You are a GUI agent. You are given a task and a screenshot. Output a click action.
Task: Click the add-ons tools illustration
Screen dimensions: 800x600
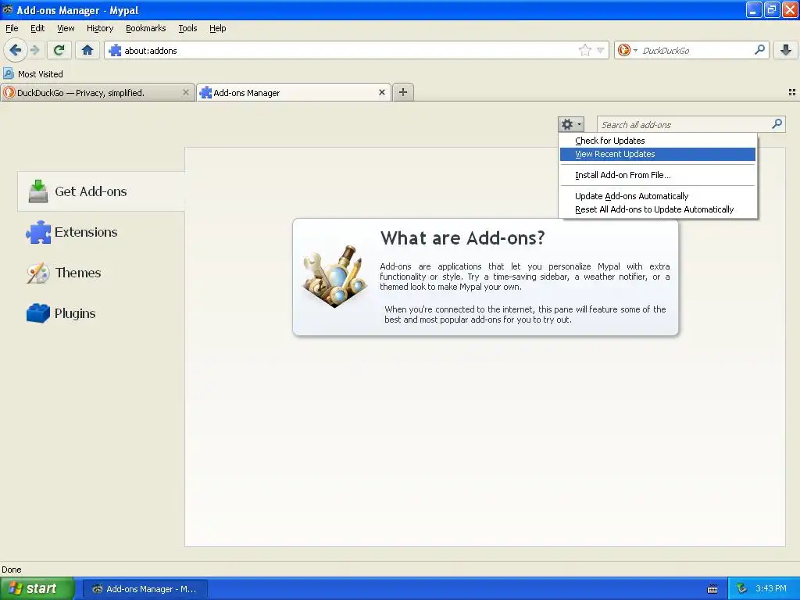[x=334, y=276]
